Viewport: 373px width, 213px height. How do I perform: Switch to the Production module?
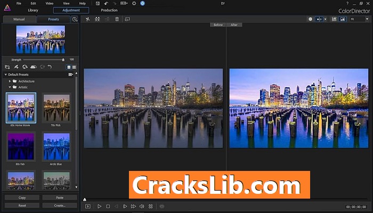pos(109,10)
